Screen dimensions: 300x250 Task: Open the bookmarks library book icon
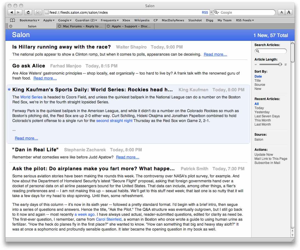click(12, 20)
